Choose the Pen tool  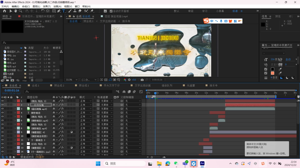[x=59, y=11]
